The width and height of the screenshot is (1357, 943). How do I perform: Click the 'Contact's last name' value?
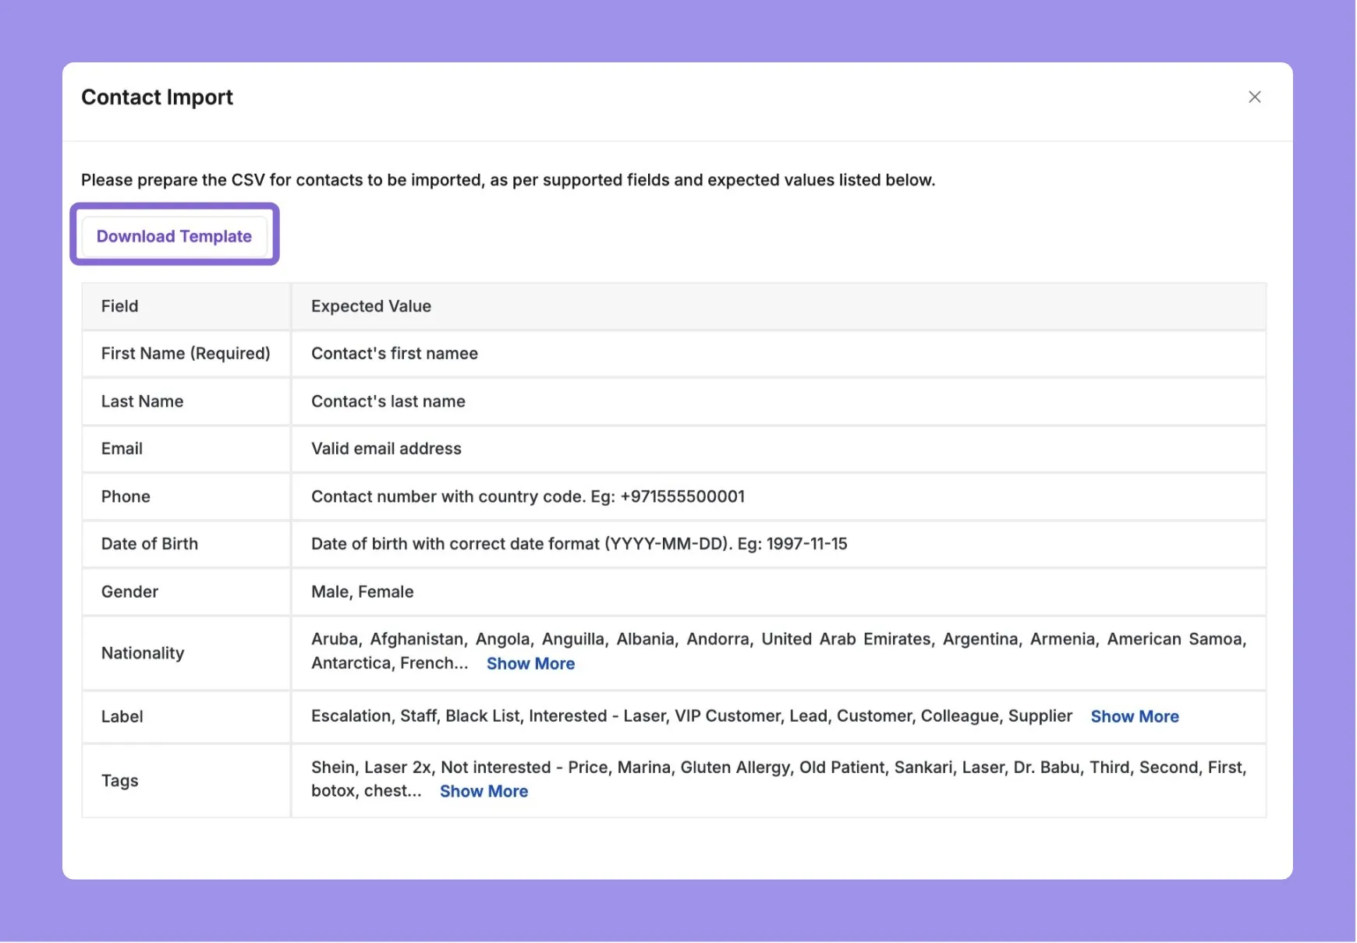click(388, 401)
